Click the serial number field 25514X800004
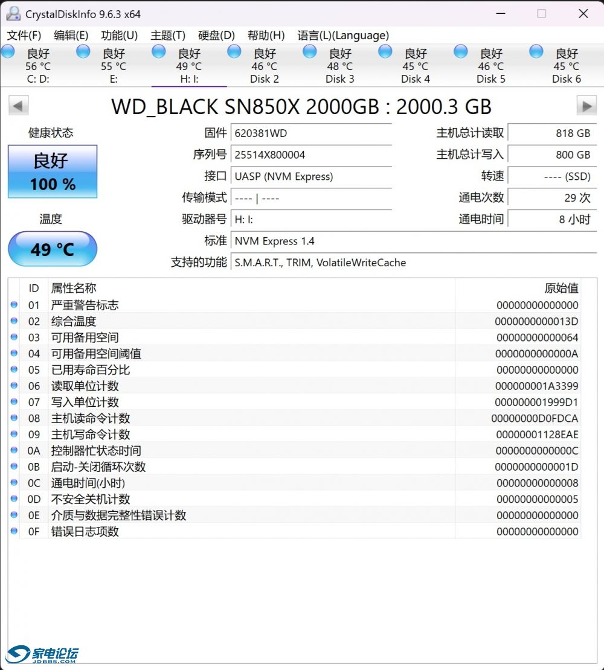The height and width of the screenshot is (670, 604). point(311,155)
